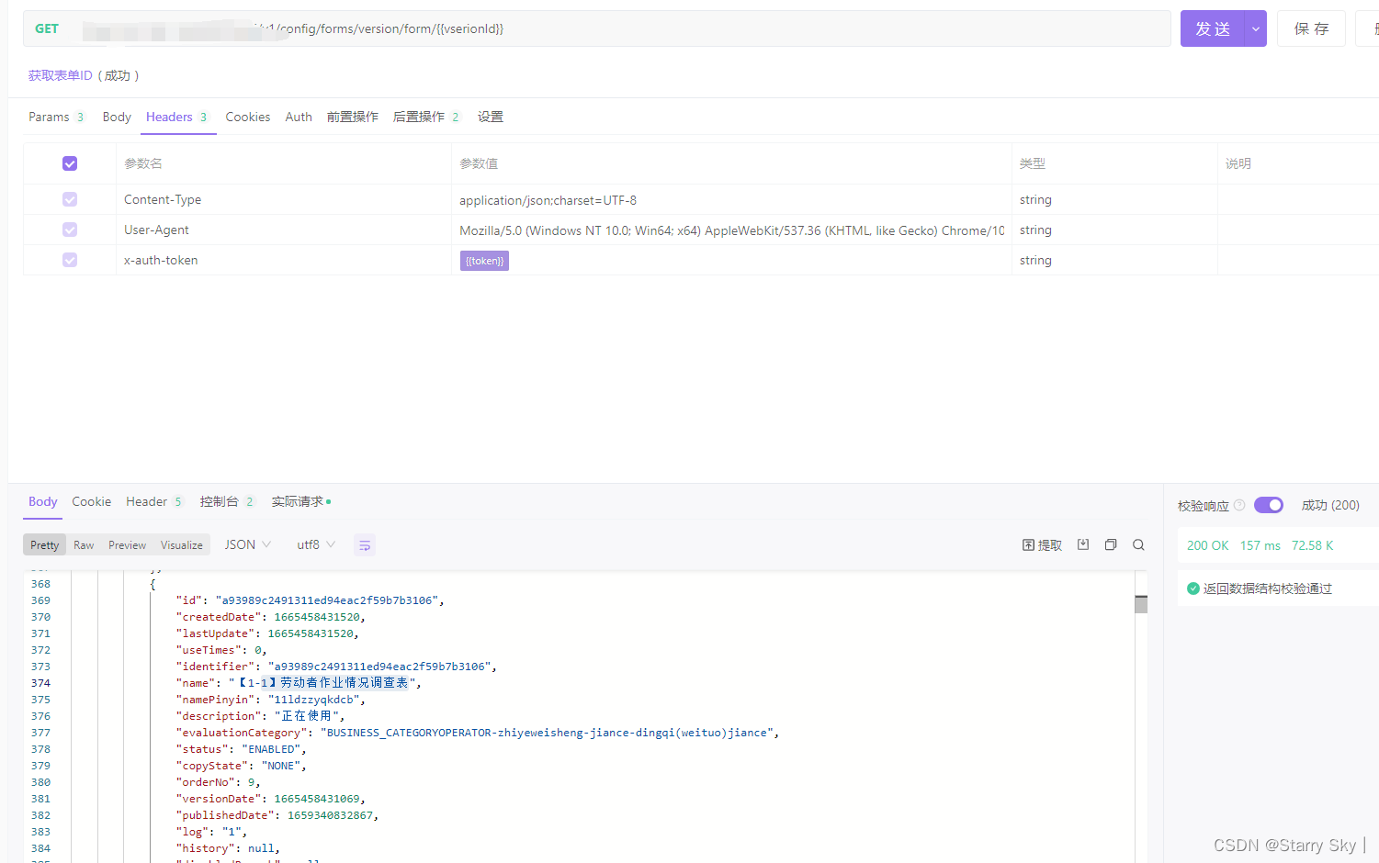Click the 校验响应 help question mark icon
The height and width of the screenshot is (863, 1379).
tap(1239, 505)
